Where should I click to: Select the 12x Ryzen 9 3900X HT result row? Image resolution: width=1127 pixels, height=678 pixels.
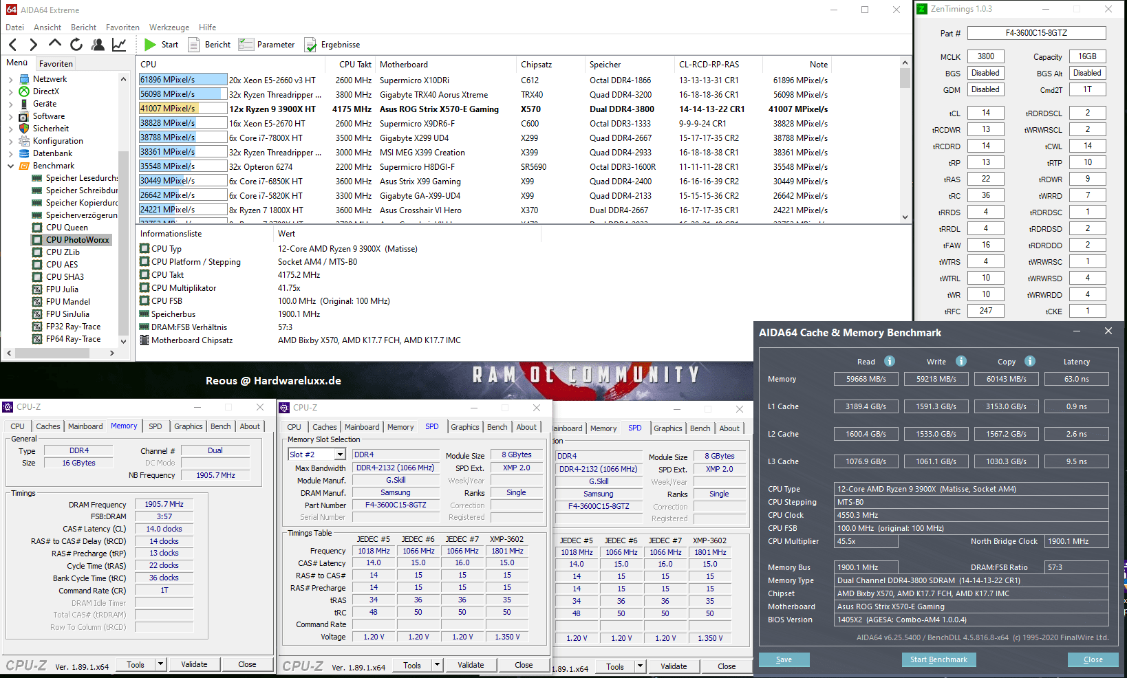click(x=484, y=109)
